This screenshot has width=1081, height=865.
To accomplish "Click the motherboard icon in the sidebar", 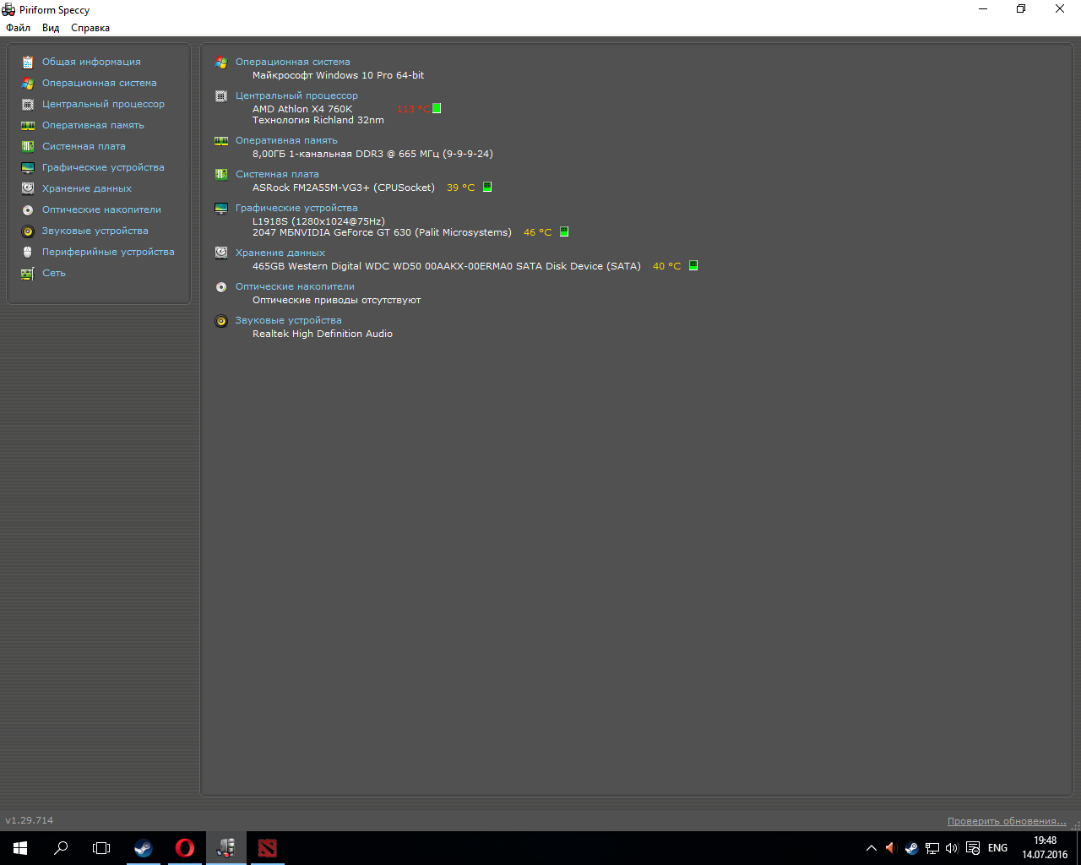I will (x=28, y=146).
